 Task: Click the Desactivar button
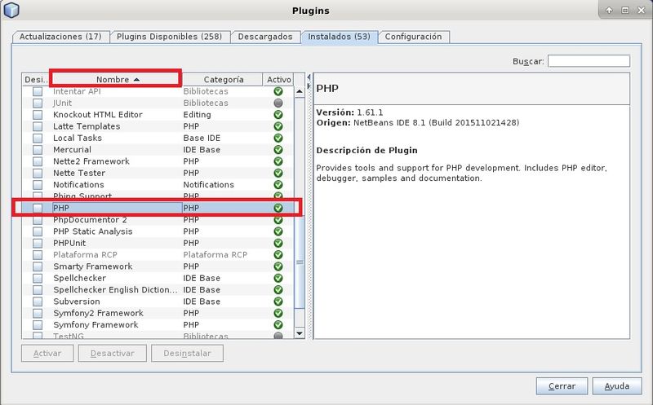(113, 353)
